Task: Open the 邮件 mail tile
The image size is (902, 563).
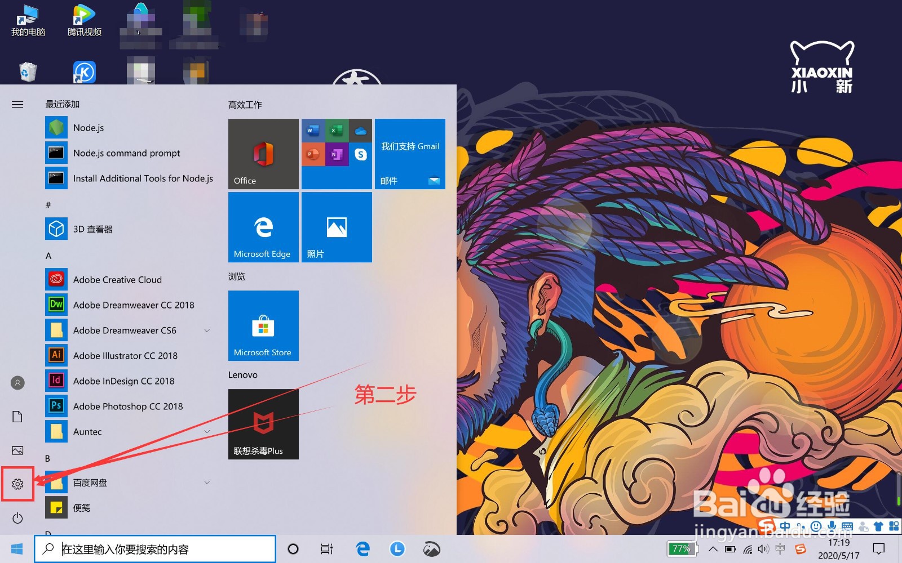Action: point(410,154)
